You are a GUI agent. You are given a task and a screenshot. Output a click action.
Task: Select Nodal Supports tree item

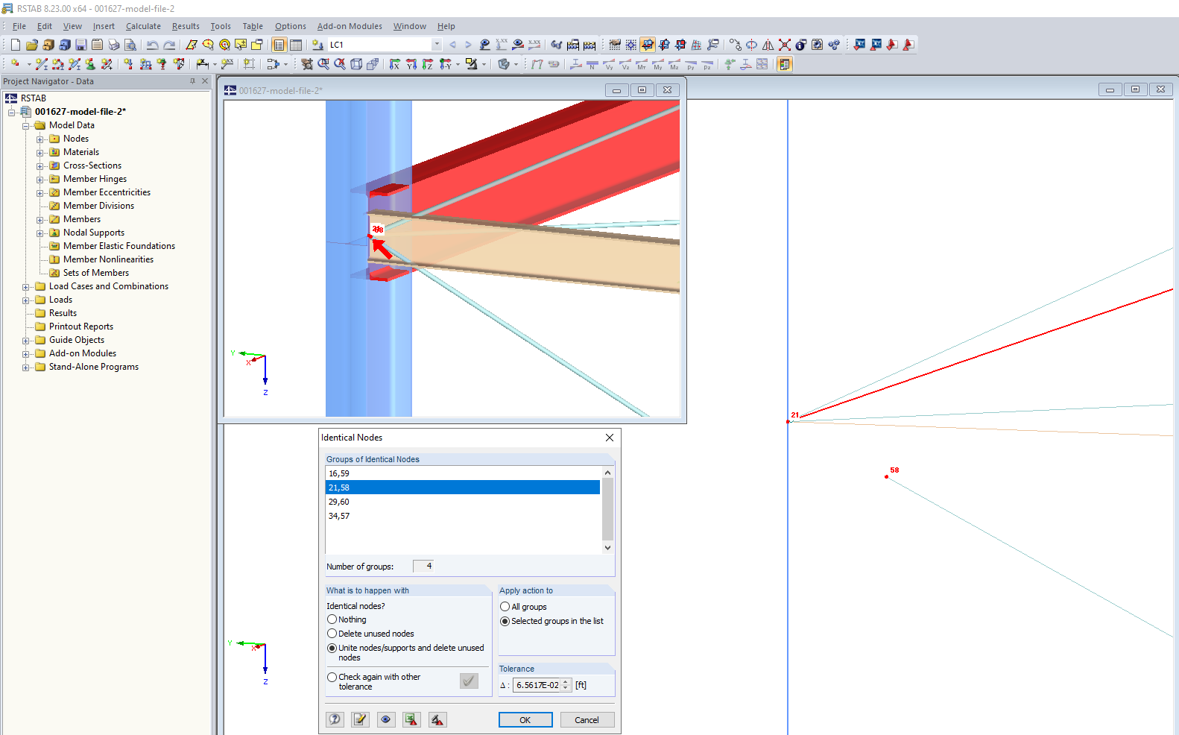(x=94, y=233)
